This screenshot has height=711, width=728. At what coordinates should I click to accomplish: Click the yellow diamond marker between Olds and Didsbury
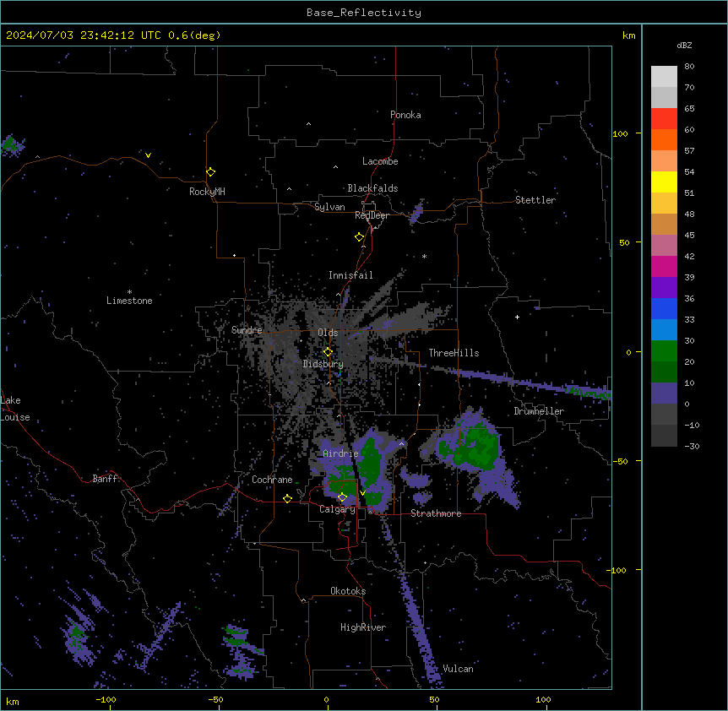pos(328,352)
